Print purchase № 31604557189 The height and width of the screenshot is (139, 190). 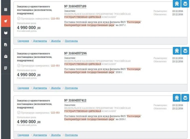pyautogui.click(x=185, y=4)
